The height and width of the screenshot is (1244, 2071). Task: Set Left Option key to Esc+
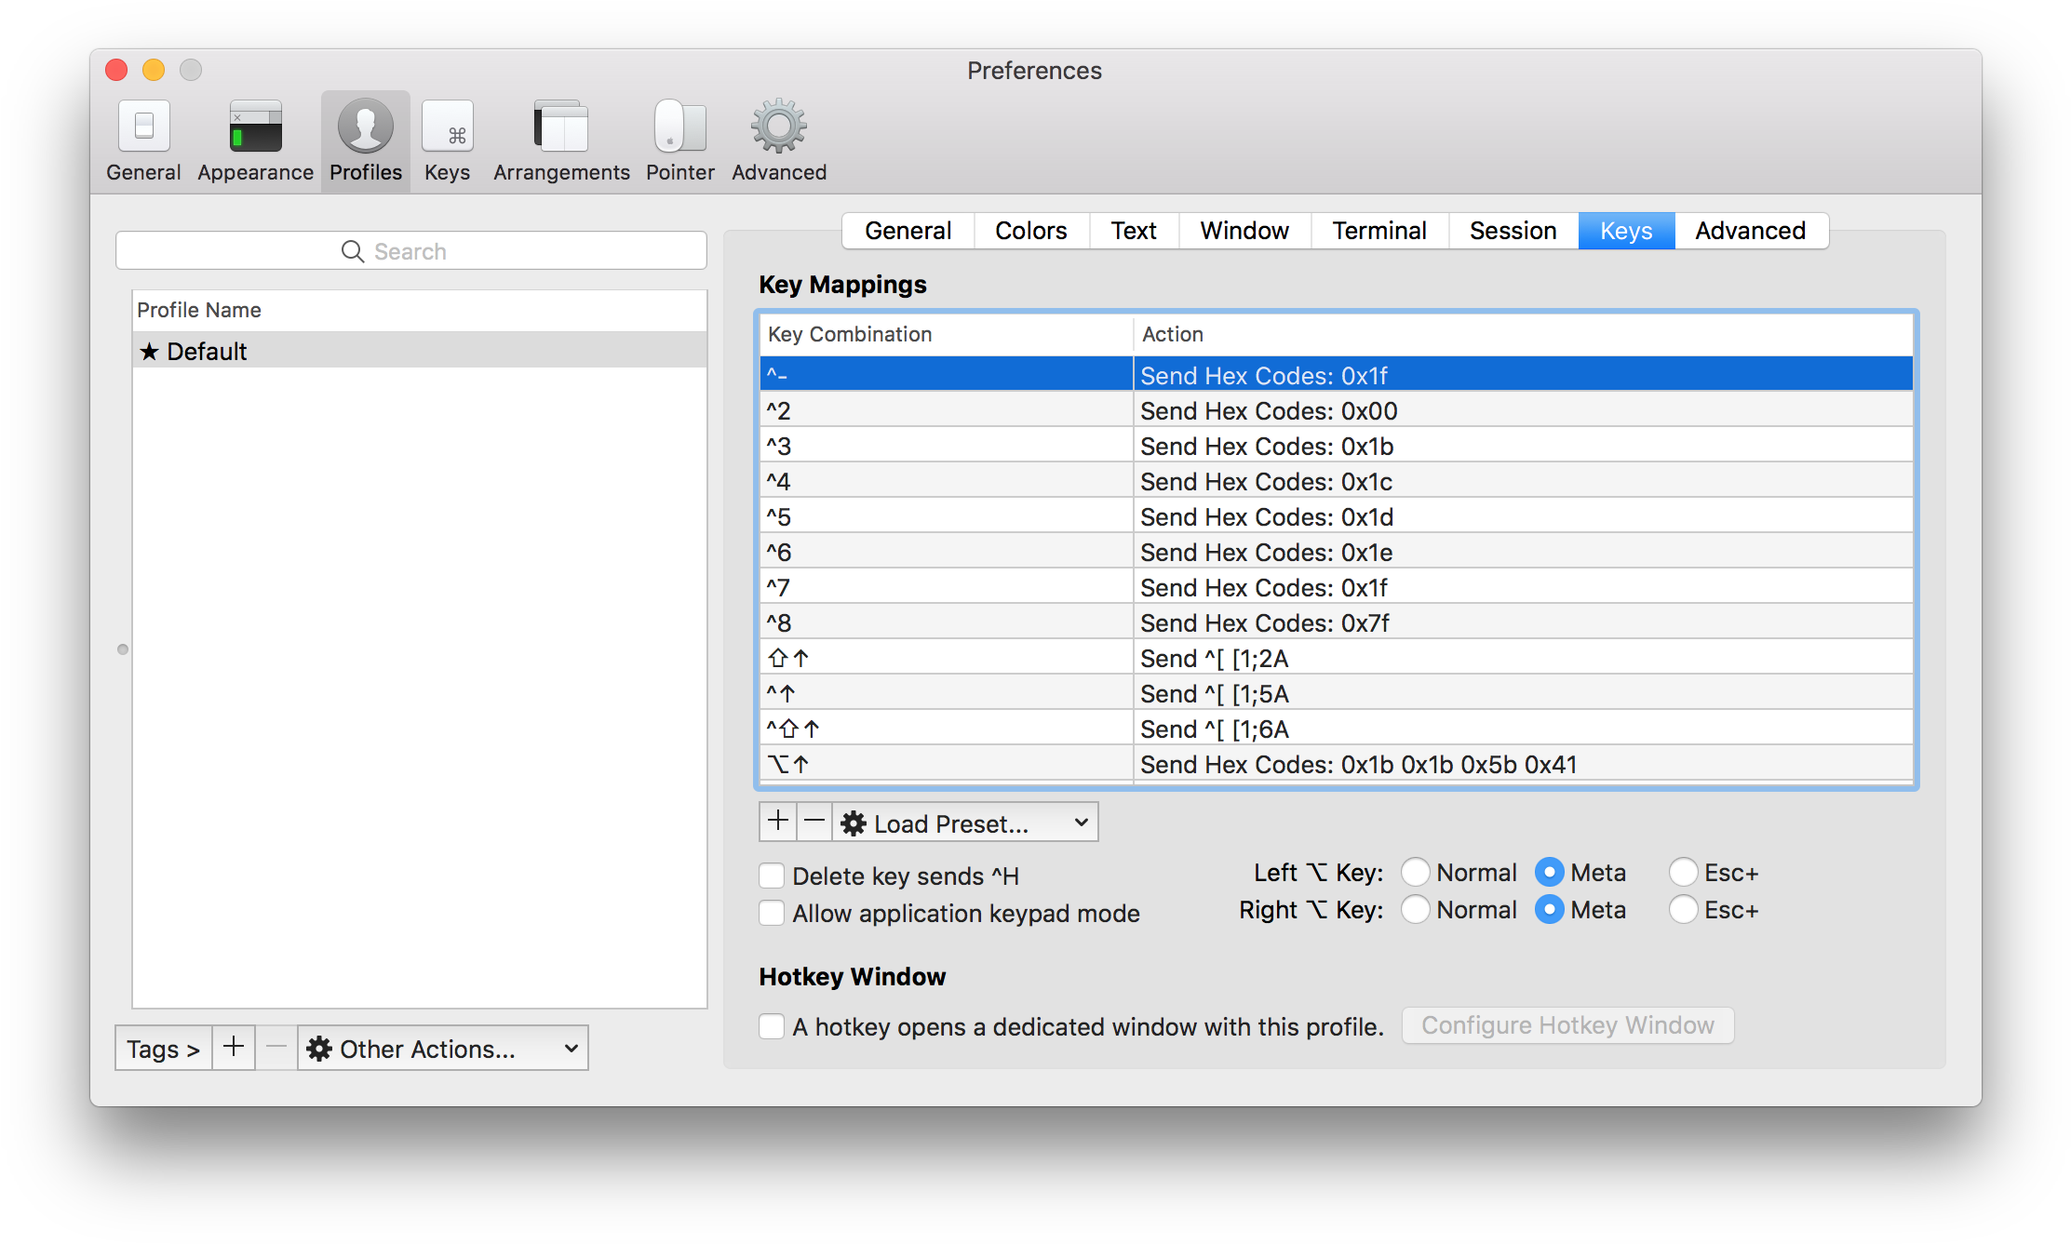coord(1684,872)
